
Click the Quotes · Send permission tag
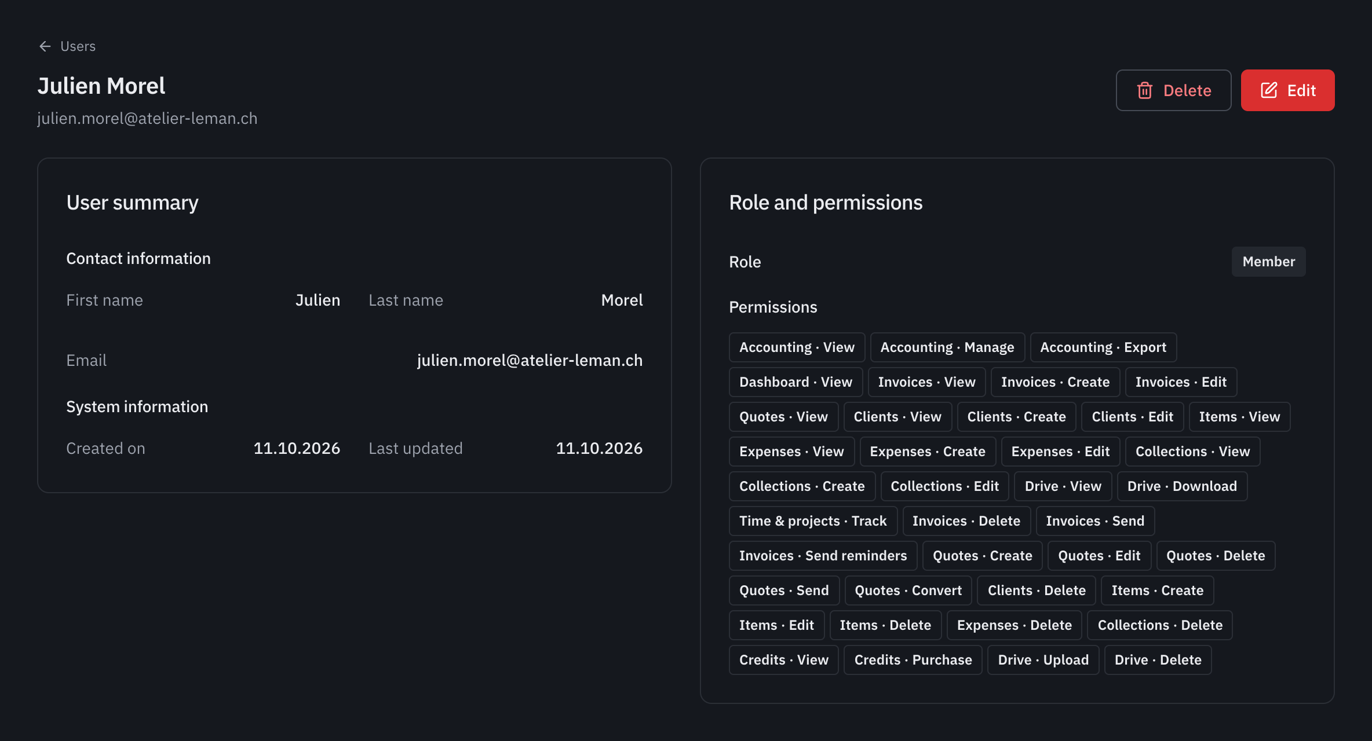[x=784, y=590]
